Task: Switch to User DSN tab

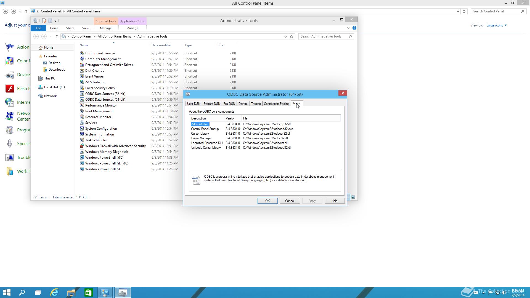Action: [x=194, y=104]
